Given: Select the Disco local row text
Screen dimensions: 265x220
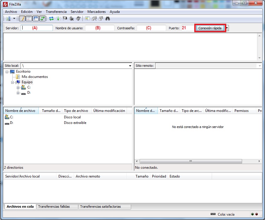Looking at the screenshot, I should point(72,117).
